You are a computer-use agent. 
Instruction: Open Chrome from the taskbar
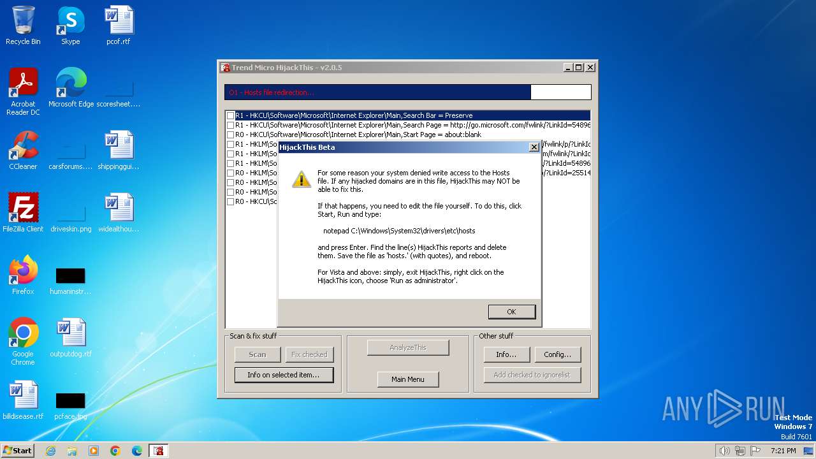click(115, 451)
